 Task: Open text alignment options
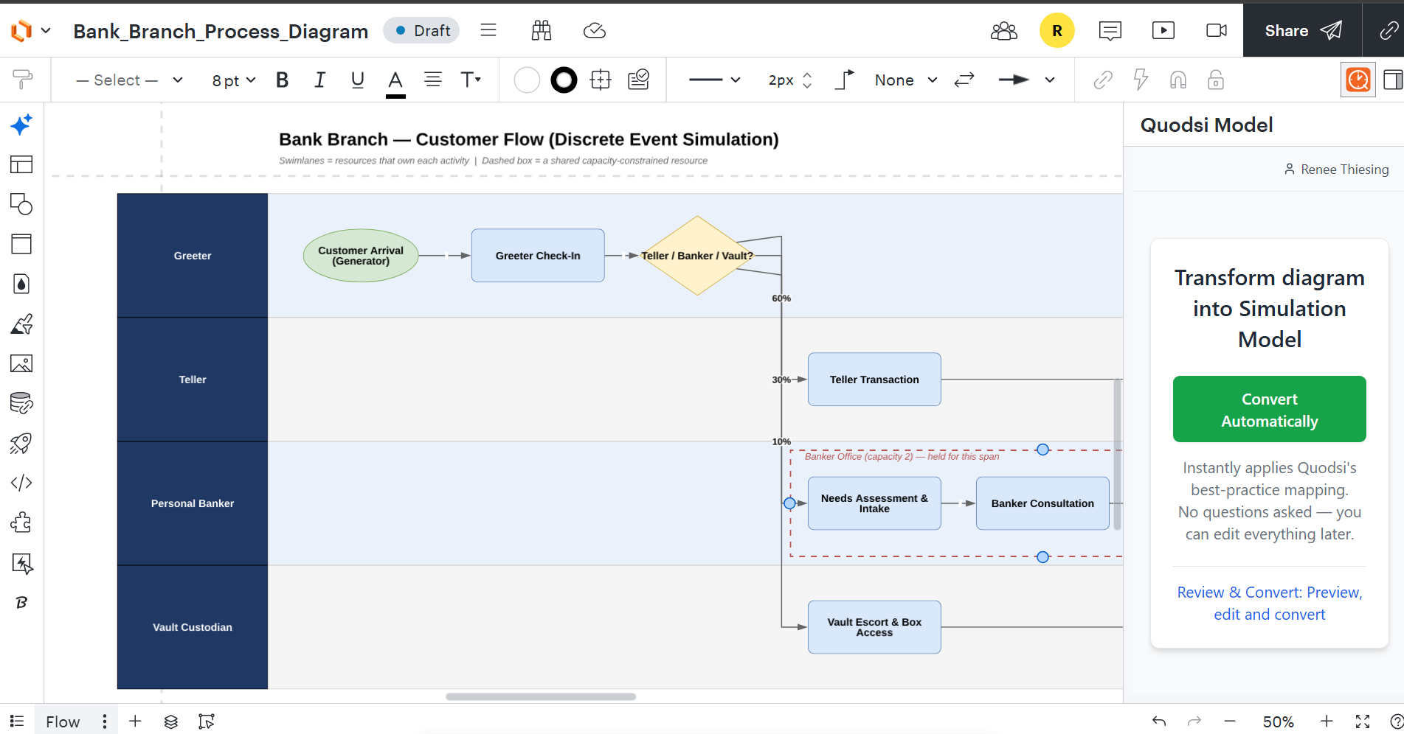tap(433, 80)
